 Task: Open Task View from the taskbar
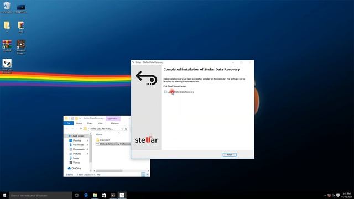tap(77, 195)
